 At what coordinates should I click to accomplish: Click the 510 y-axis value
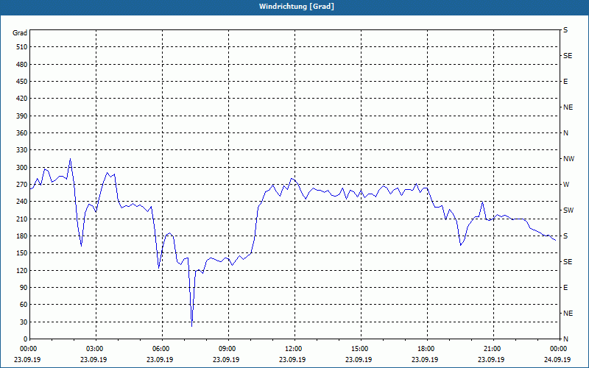(x=21, y=47)
